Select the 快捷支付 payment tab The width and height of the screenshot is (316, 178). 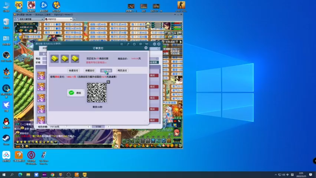click(x=73, y=70)
